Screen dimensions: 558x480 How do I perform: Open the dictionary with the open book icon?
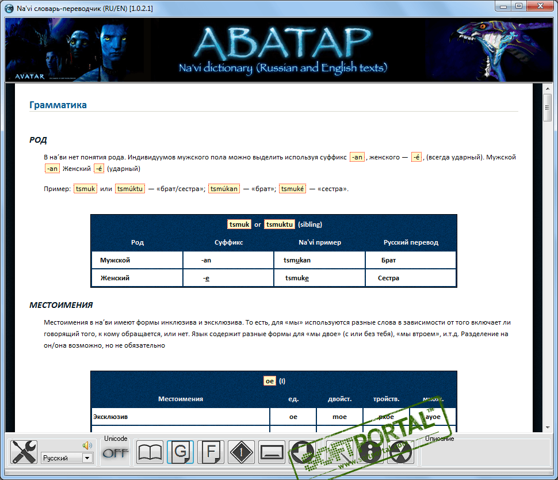click(x=150, y=452)
